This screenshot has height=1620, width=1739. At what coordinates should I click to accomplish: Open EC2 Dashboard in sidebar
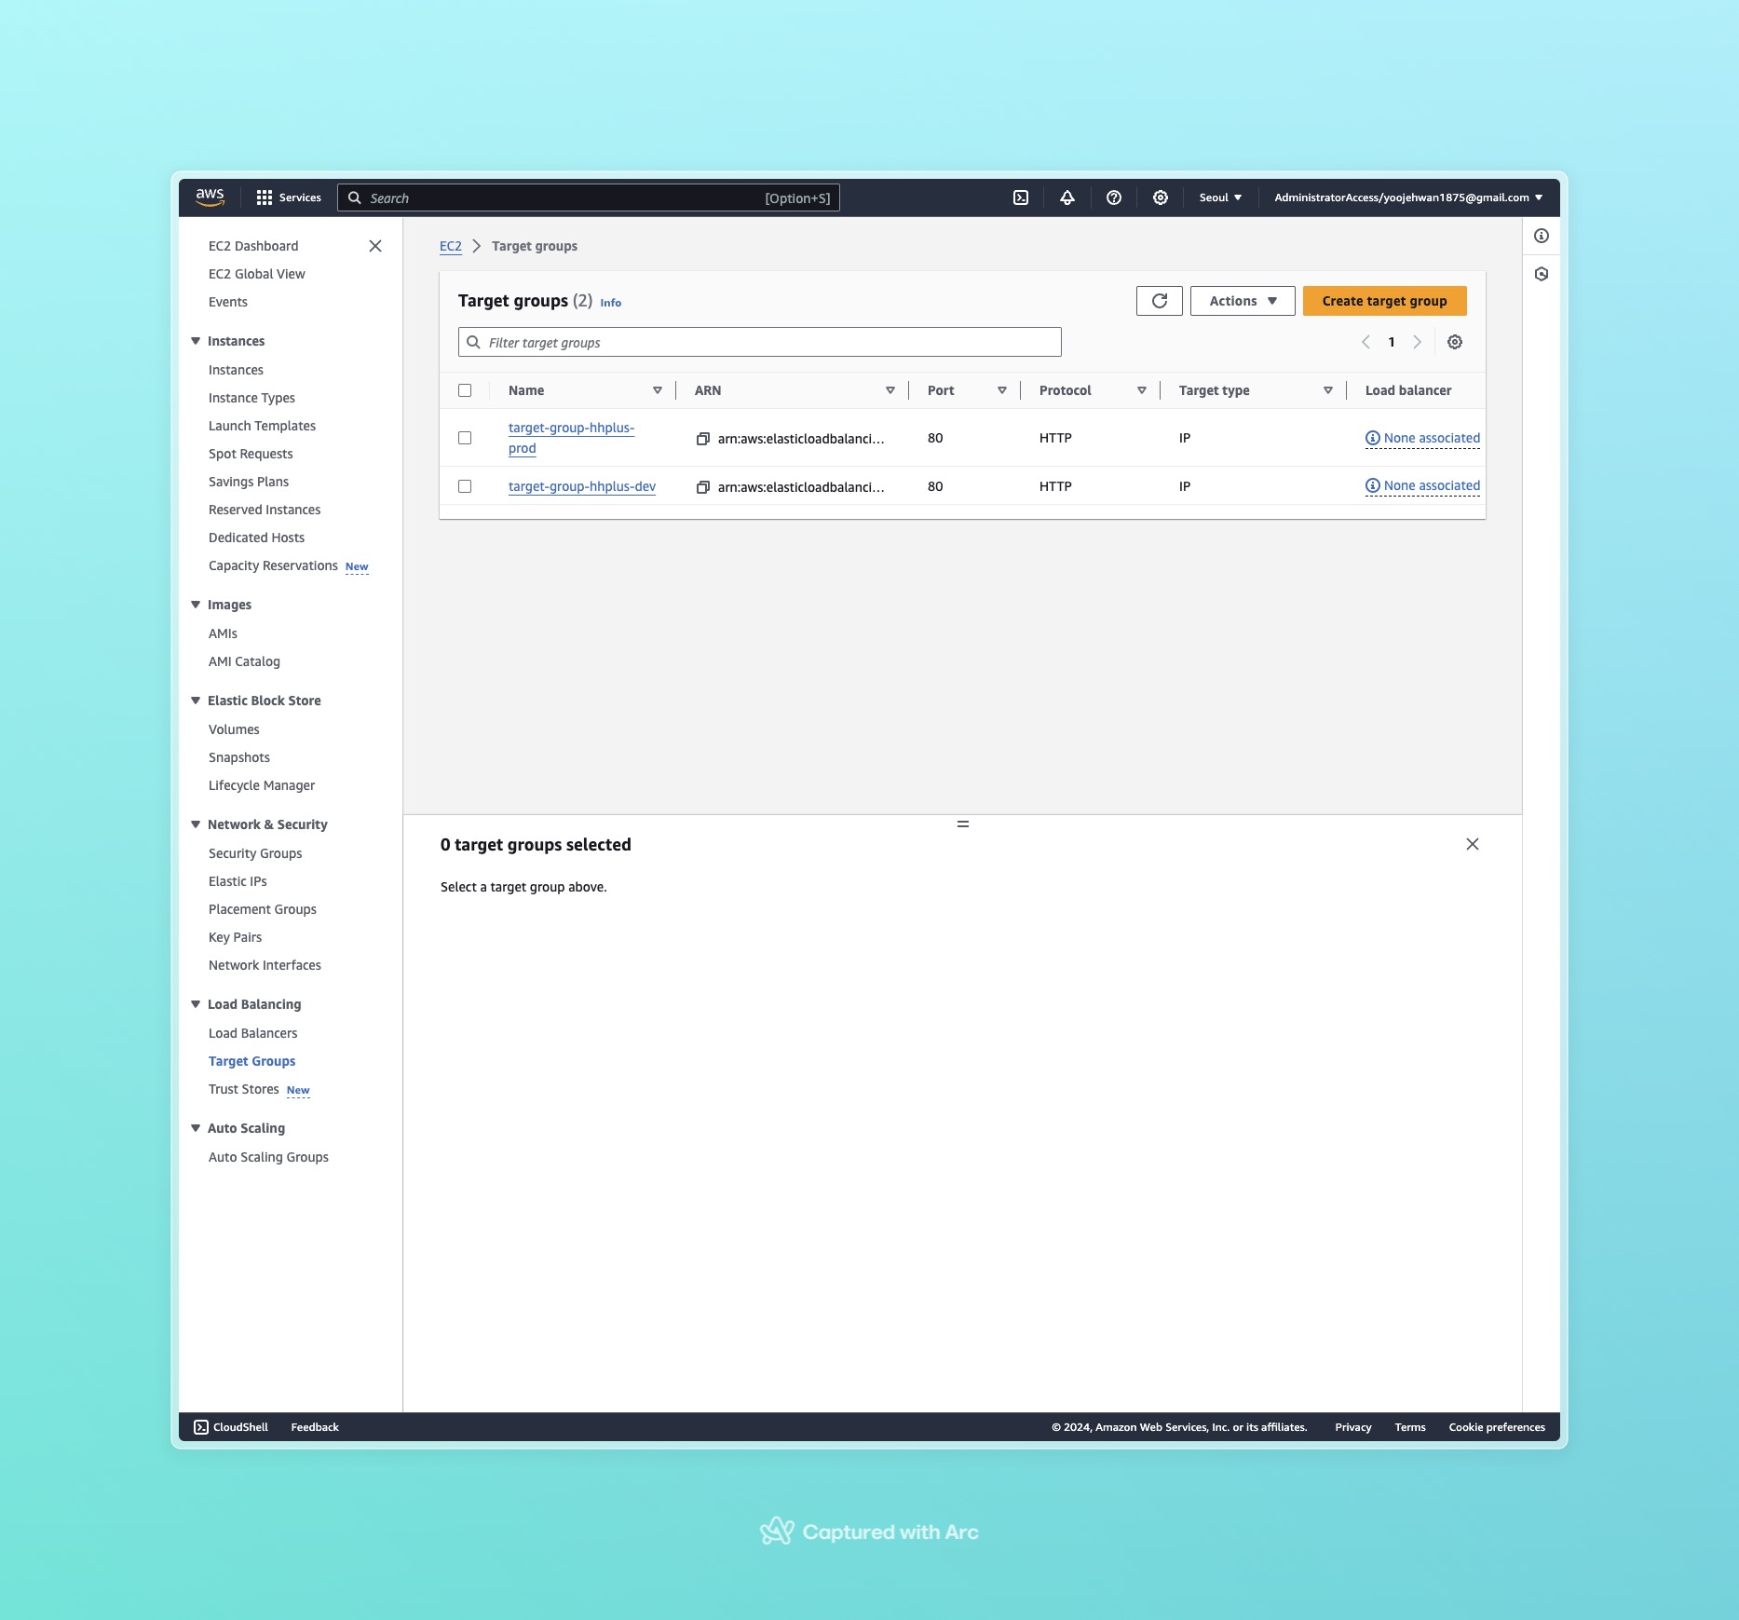(253, 246)
